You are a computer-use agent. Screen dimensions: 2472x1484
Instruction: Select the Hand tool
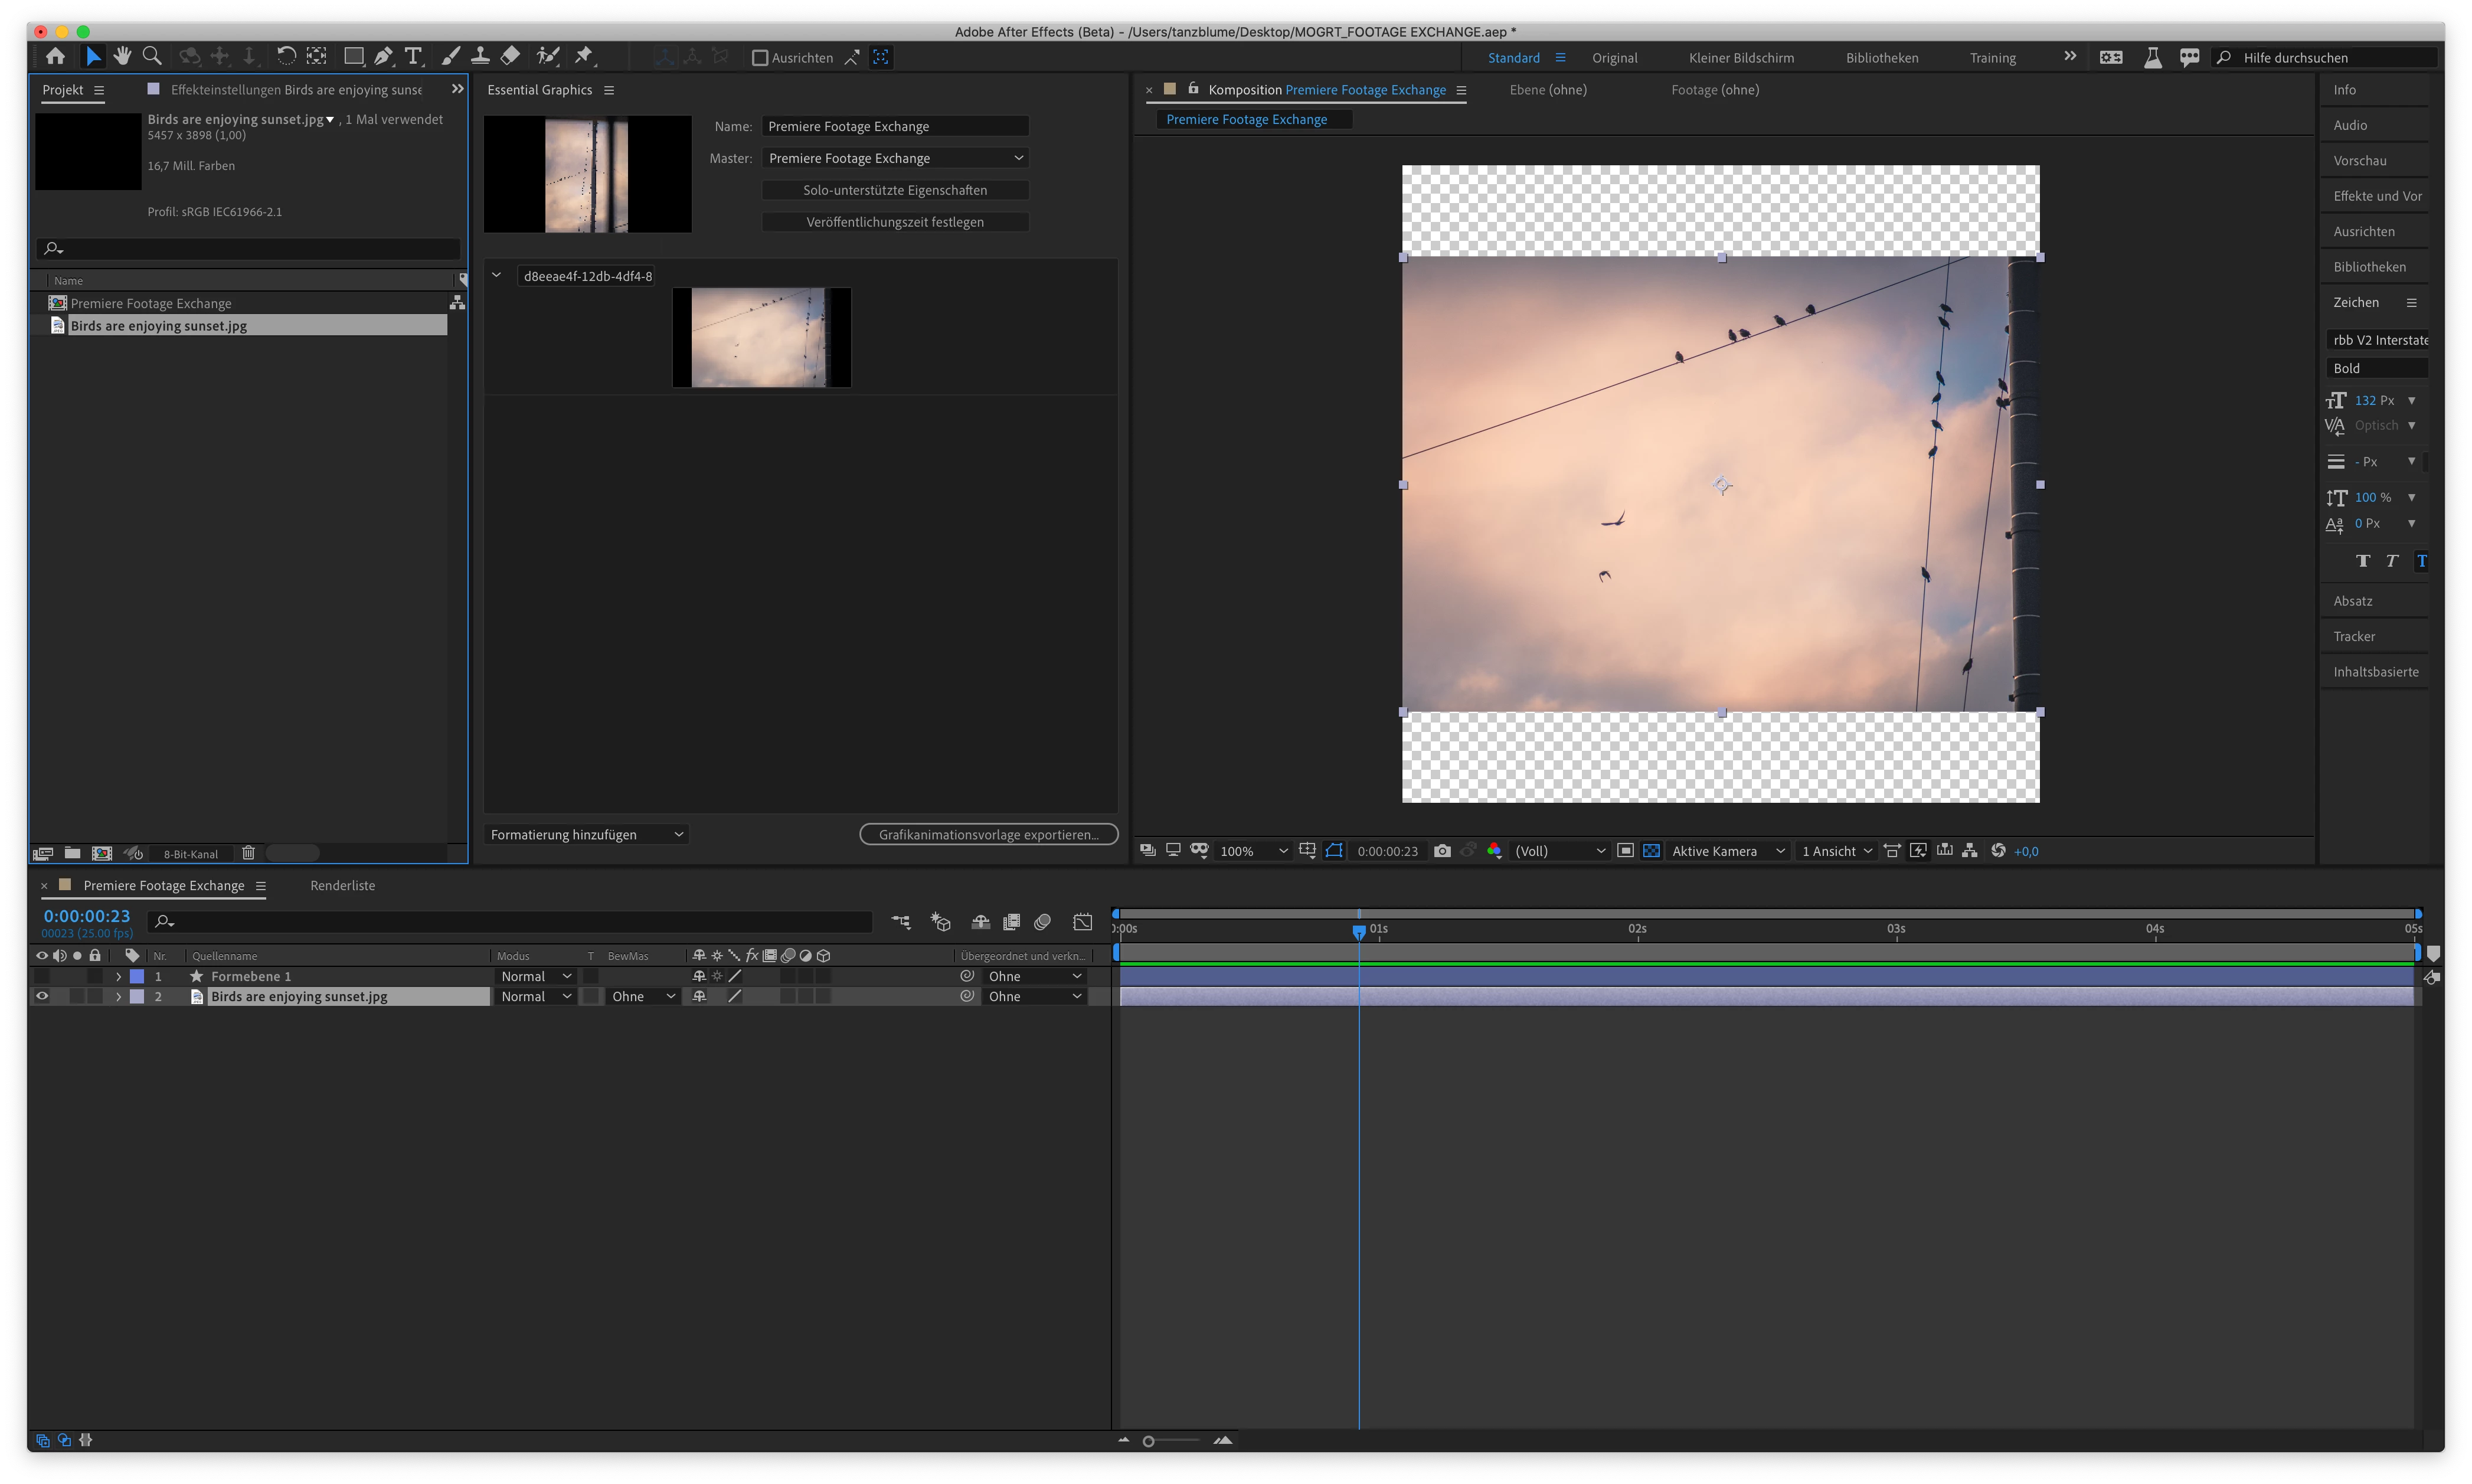[x=122, y=57]
